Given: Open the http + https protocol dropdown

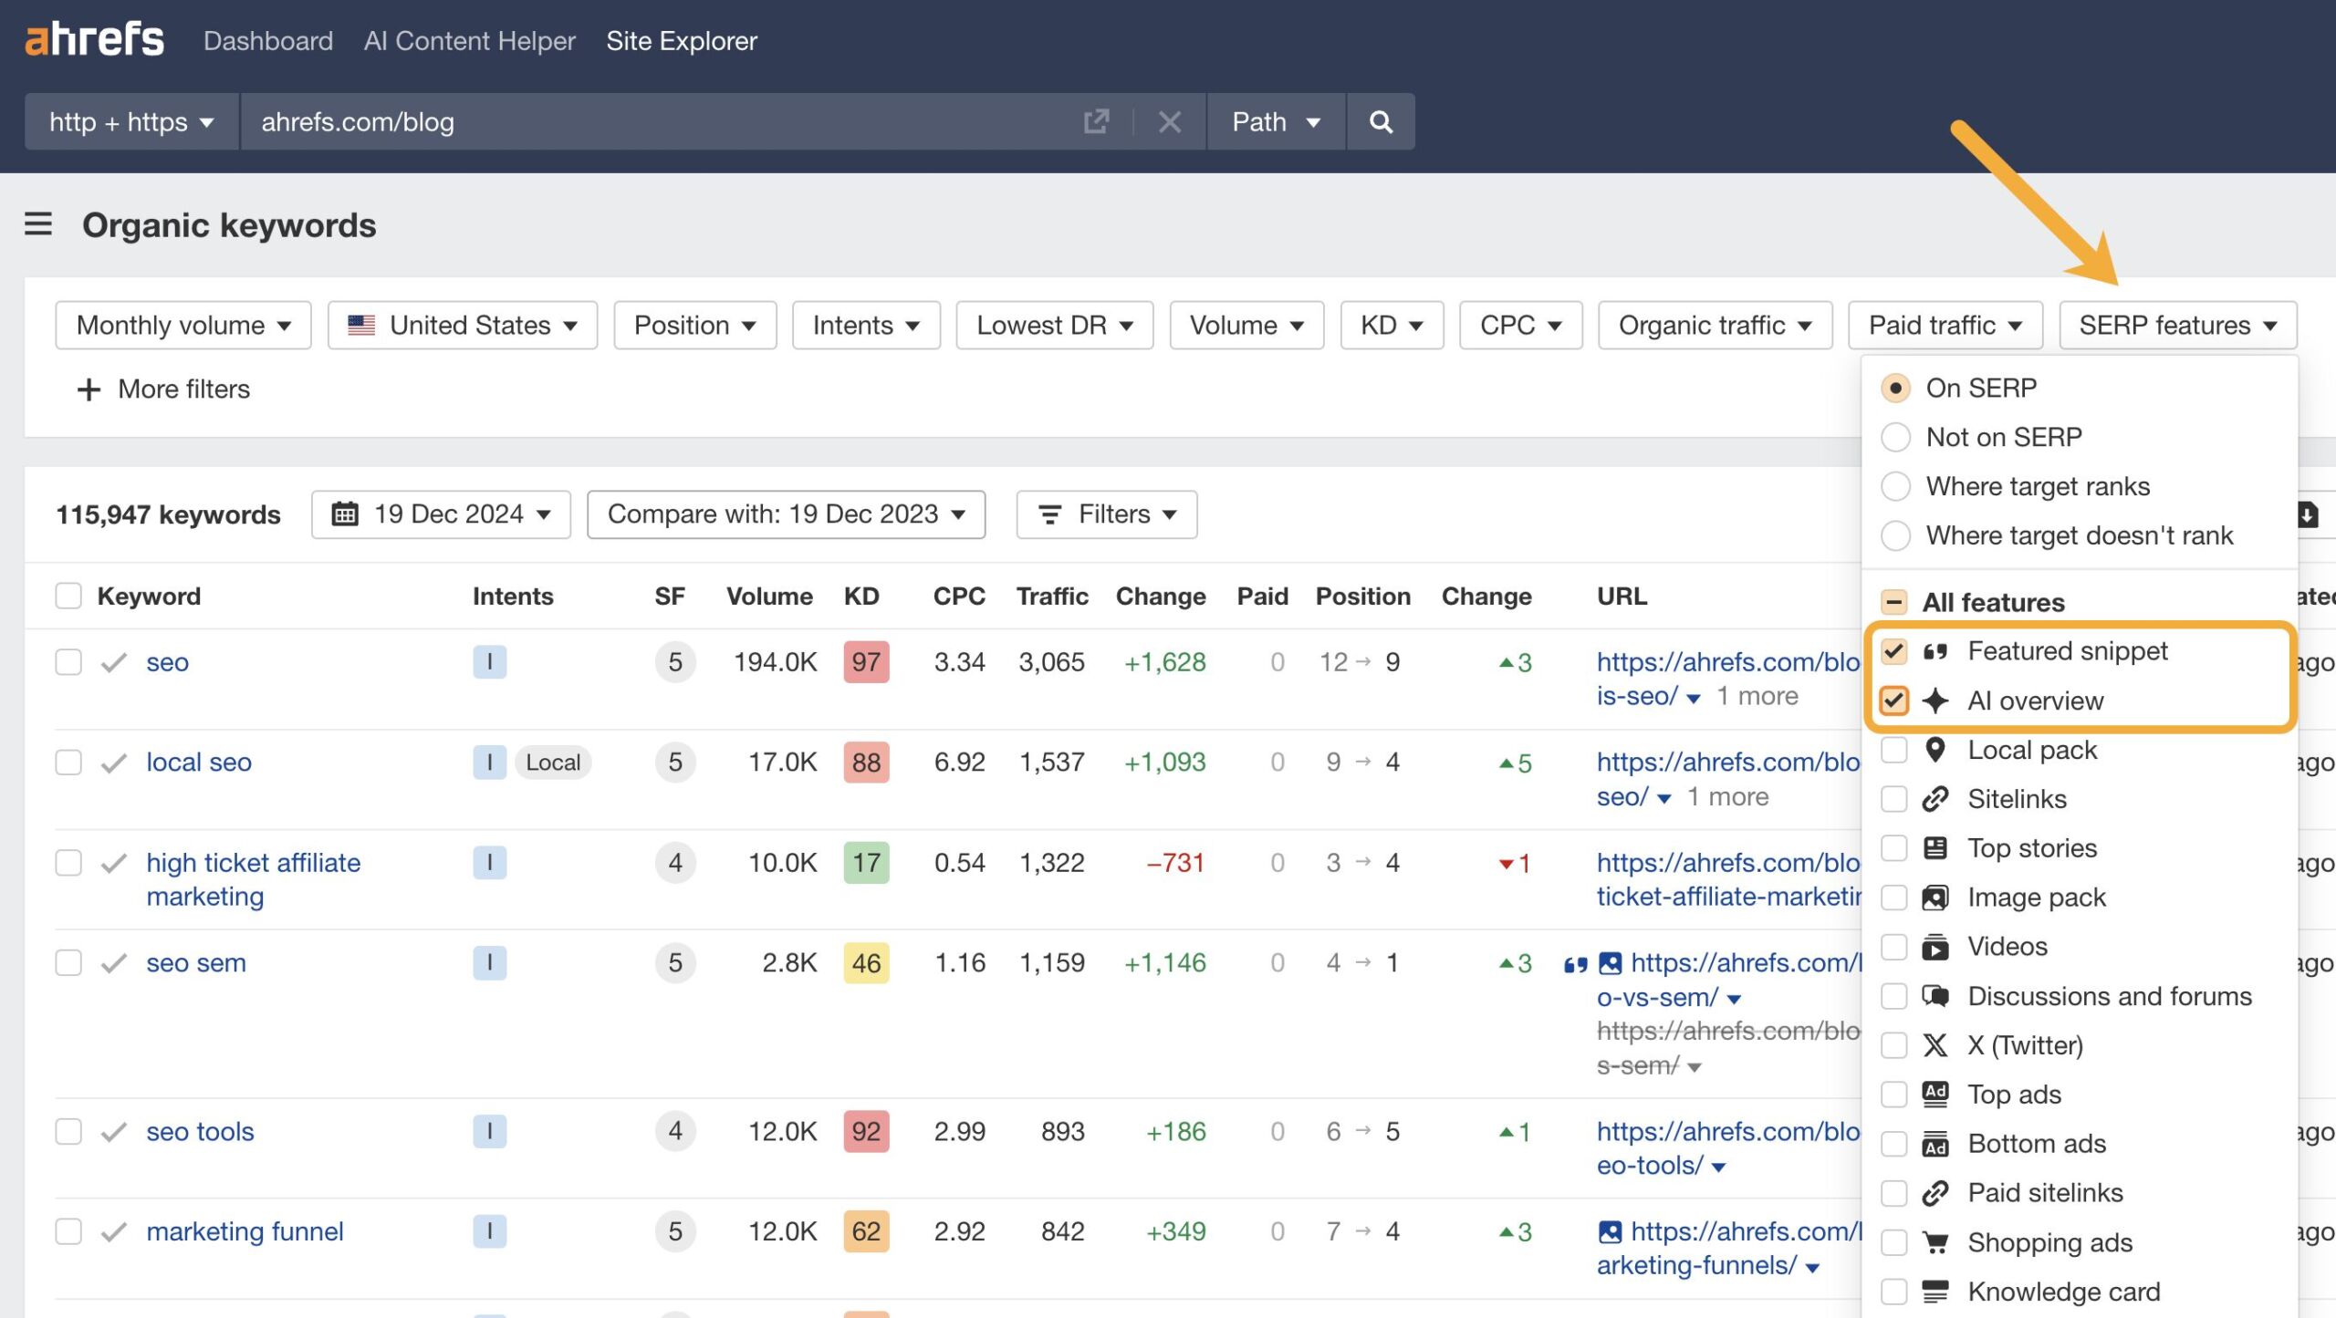Looking at the screenshot, I should tap(131, 121).
